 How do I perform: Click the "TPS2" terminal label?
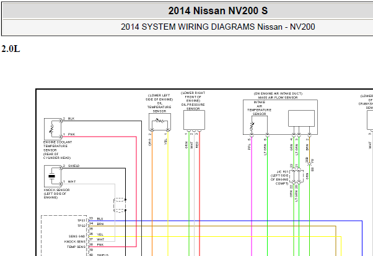tap(81, 226)
